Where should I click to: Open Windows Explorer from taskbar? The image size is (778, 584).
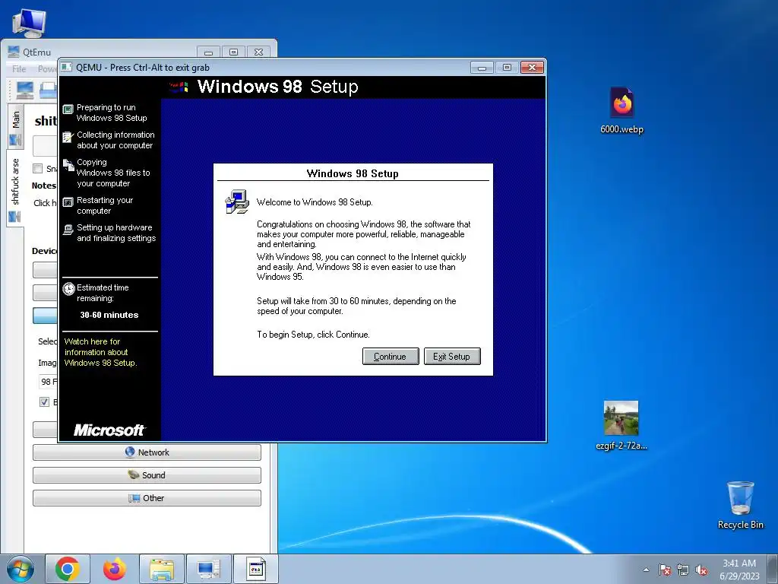click(x=162, y=569)
